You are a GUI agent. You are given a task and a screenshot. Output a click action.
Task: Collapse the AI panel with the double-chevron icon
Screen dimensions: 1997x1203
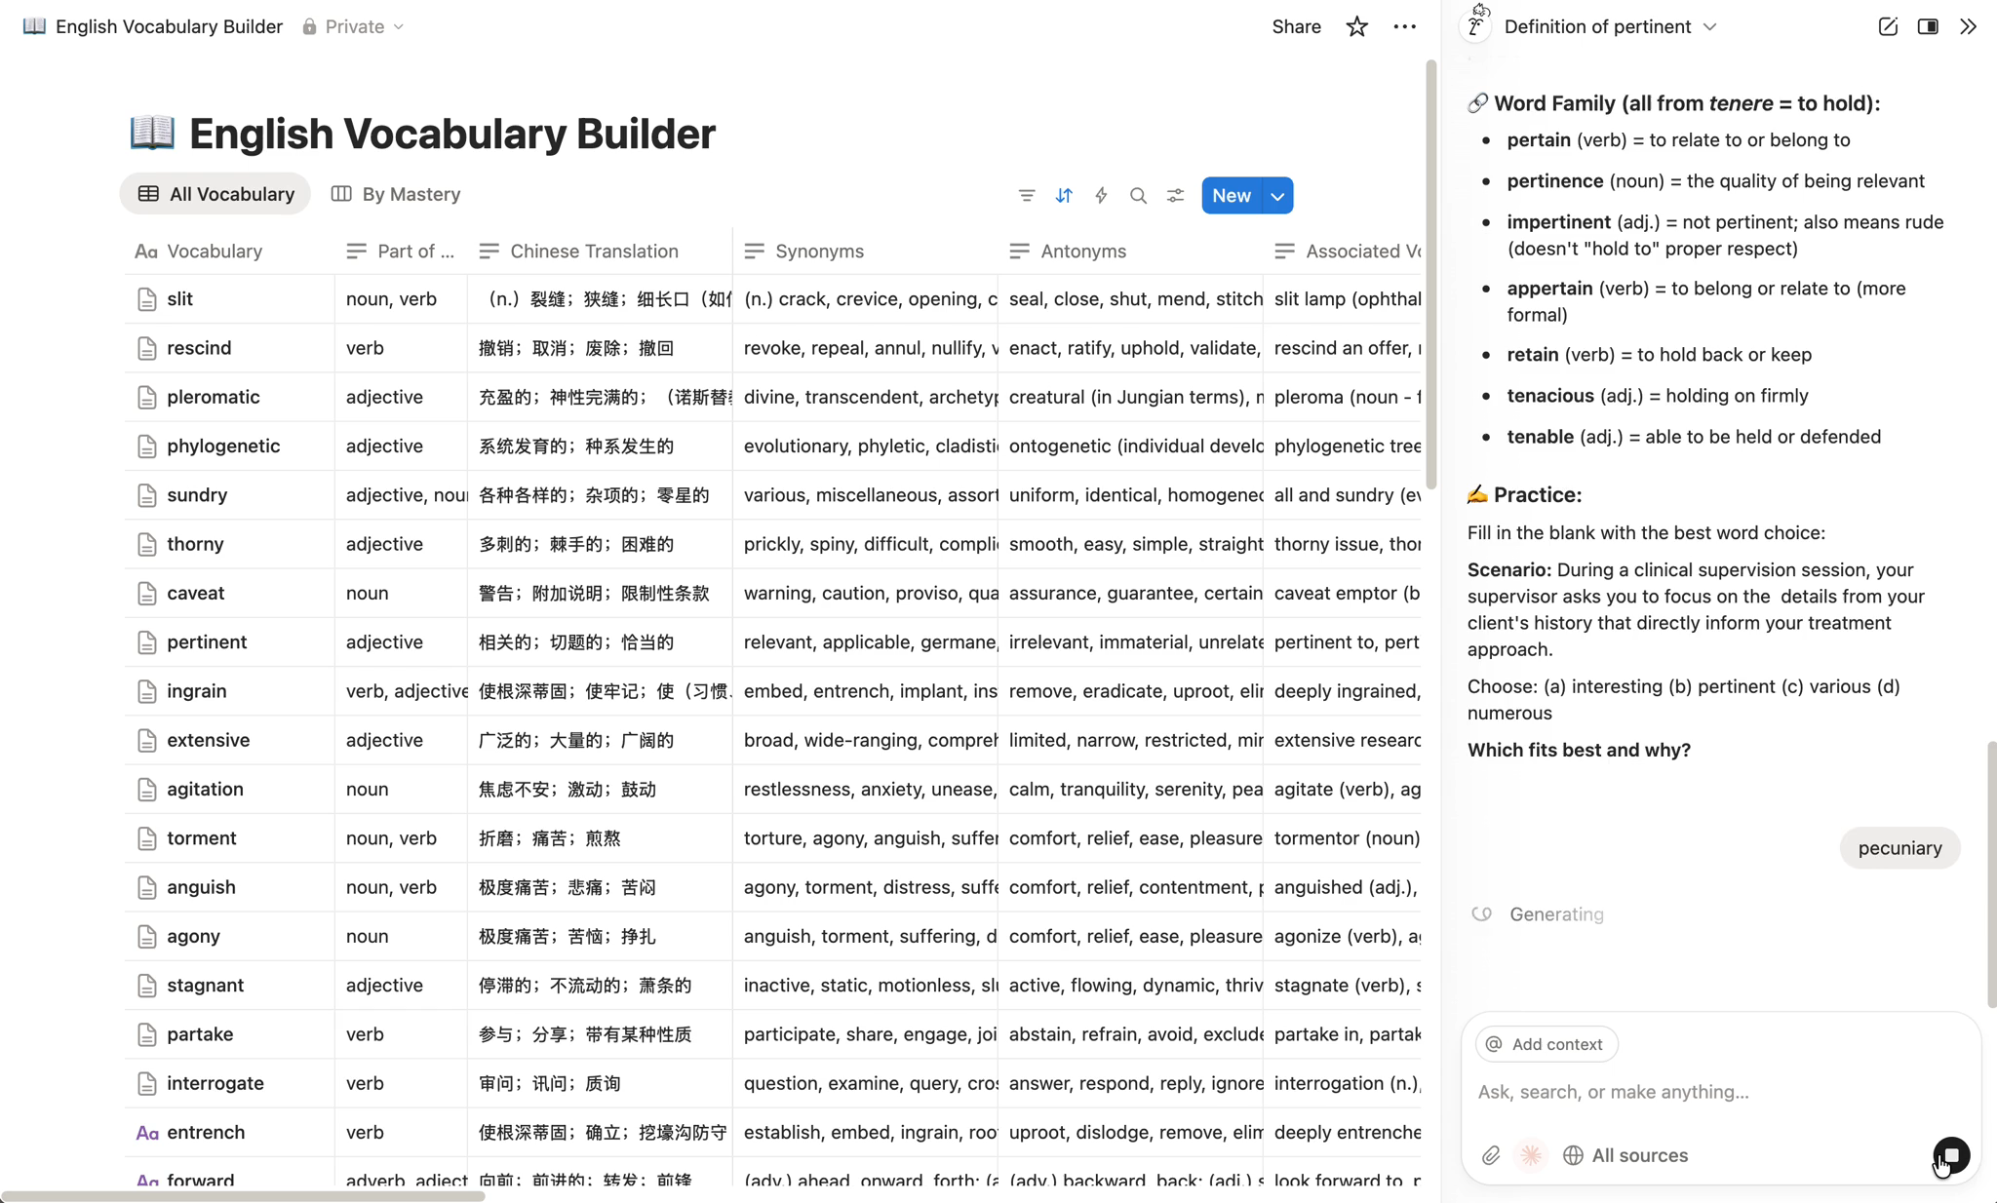[x=1969, y=26]
